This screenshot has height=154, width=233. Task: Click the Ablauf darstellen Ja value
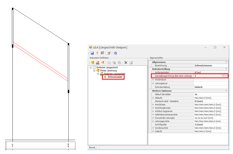(196, 94)
